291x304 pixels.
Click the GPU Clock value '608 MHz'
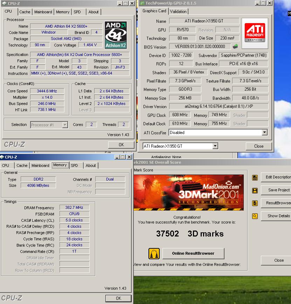pyautogui.click(x=180, y=115)
